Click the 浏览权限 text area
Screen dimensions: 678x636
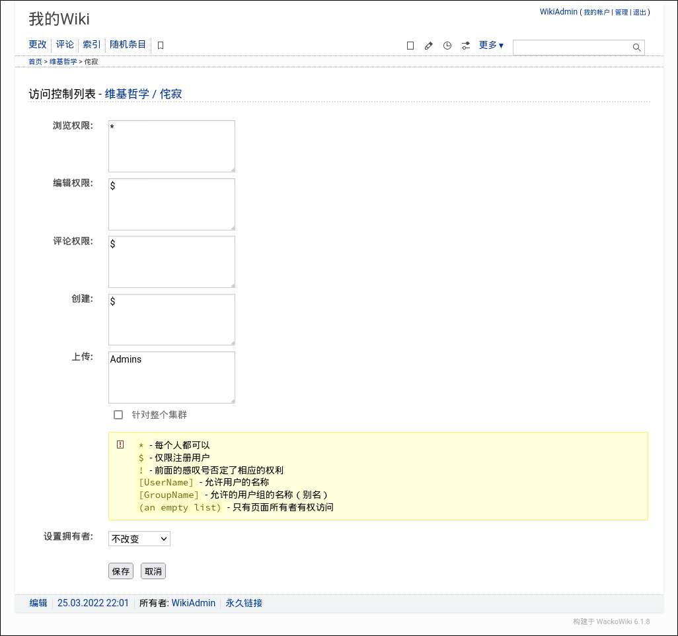(171, 145)
